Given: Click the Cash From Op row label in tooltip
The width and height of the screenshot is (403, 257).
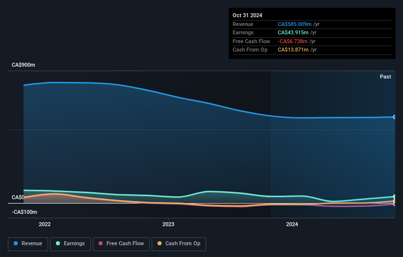Looking at the screenshot, I should [x=250, y=50].
